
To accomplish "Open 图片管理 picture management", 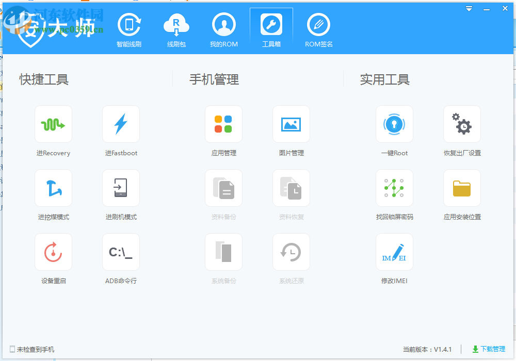I will pos(291,124).
